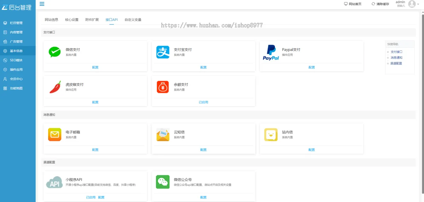The height and width of the screenshot is (202, 424).
Task: Click the 余额支付 red money bag icon
Action: (x=163, y=87)
